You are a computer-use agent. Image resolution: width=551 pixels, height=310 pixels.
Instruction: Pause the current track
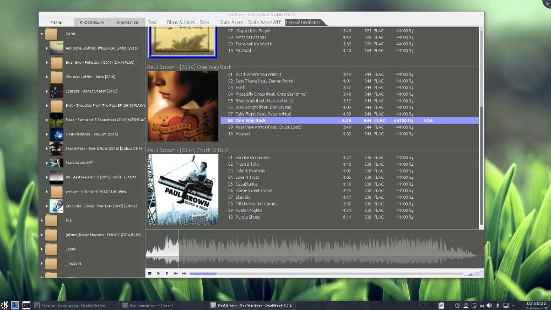point(167,274)
